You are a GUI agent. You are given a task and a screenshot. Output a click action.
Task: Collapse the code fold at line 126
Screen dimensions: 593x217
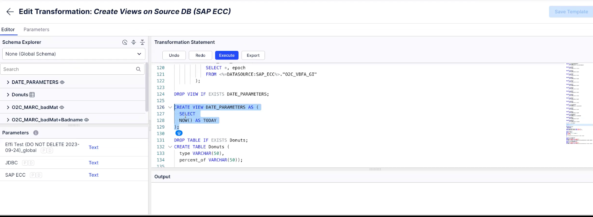point(170,107)
